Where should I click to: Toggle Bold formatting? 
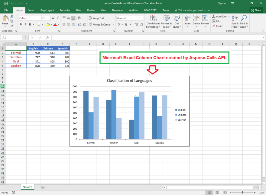[21, 24]
